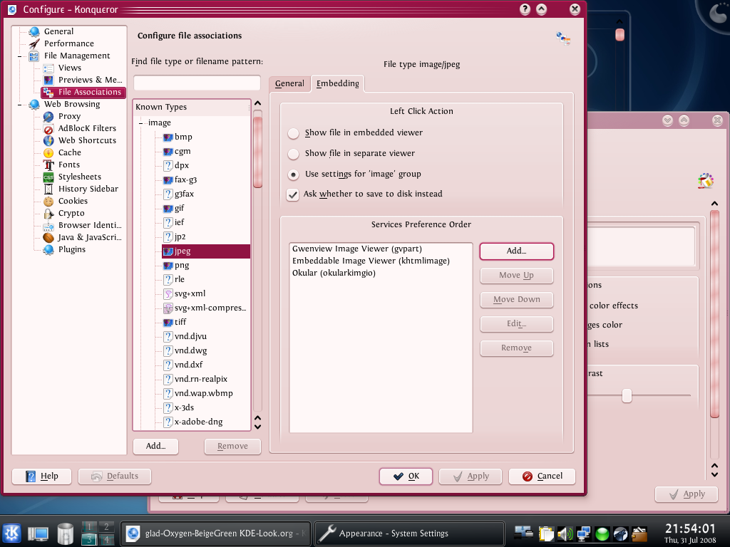The image size is (730, 547).
Task: Collapse the image group in Known Types
Action: 141,123
